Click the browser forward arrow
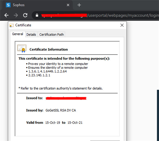The height and width of the screenshot is (141, 159). 16,15
